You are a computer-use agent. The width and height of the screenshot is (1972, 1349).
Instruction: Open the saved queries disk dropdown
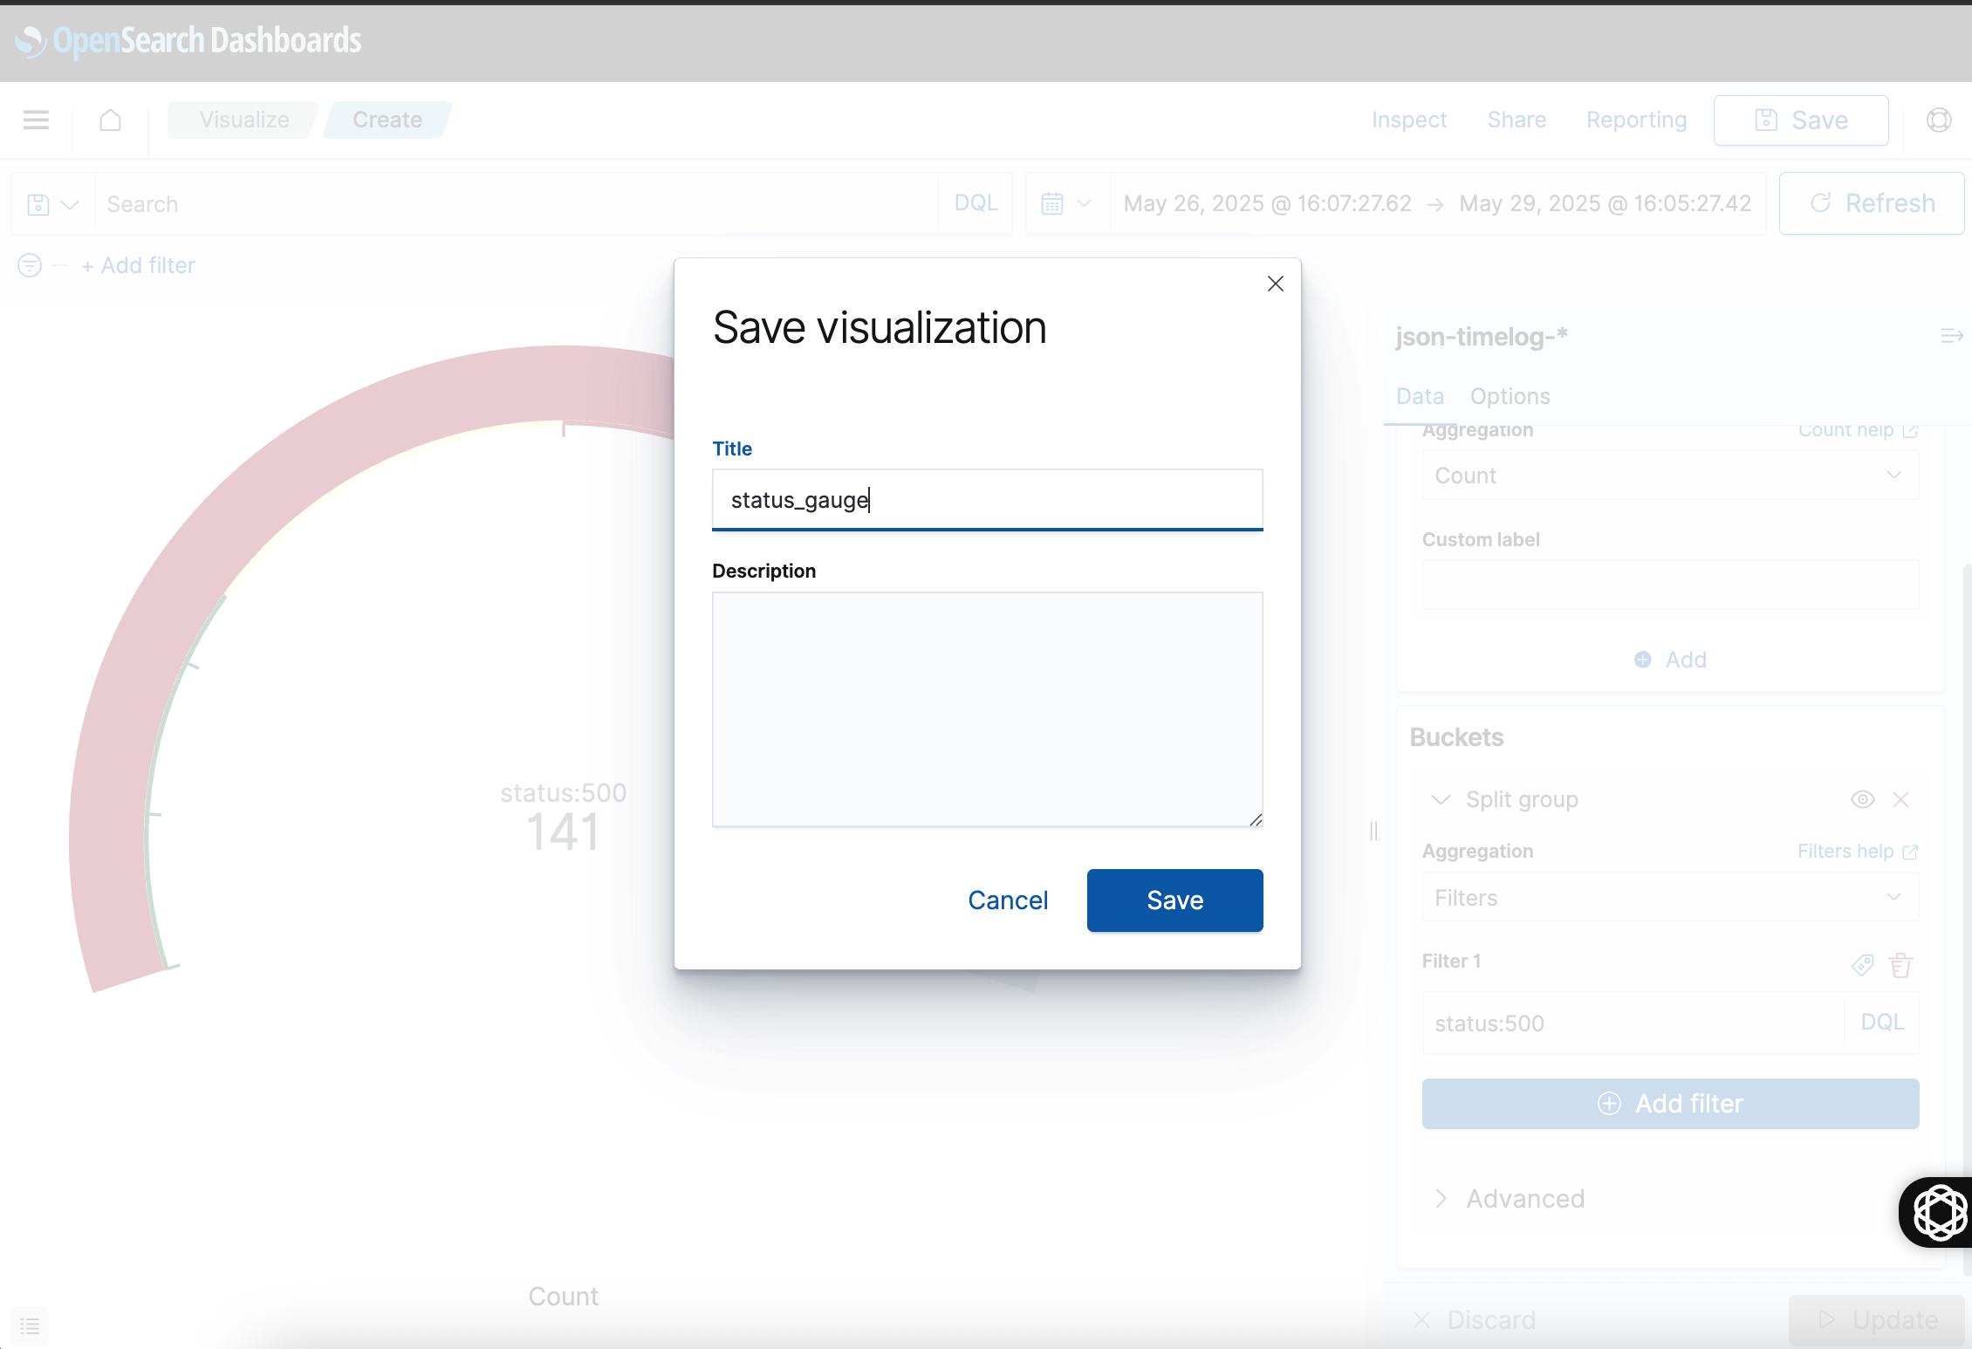52,204
